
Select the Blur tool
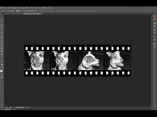point(2,48)
